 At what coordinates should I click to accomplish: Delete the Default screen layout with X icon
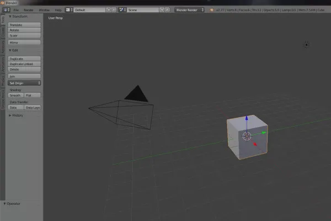(x=114, y=10)
